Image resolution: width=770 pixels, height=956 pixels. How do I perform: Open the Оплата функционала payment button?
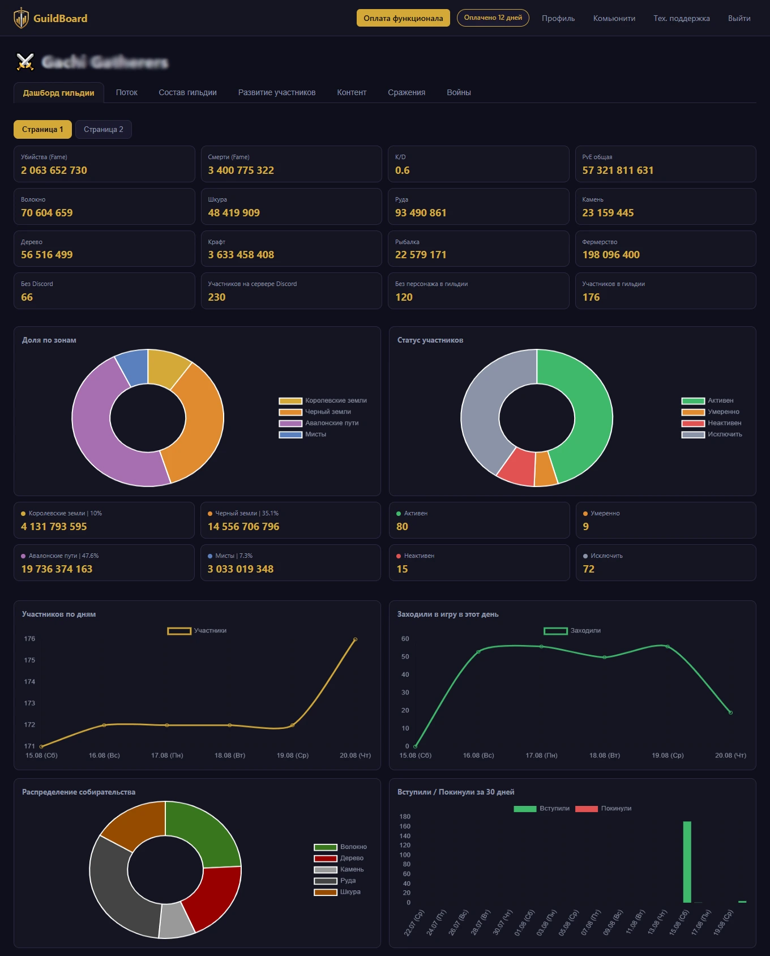tap(403, 18)
